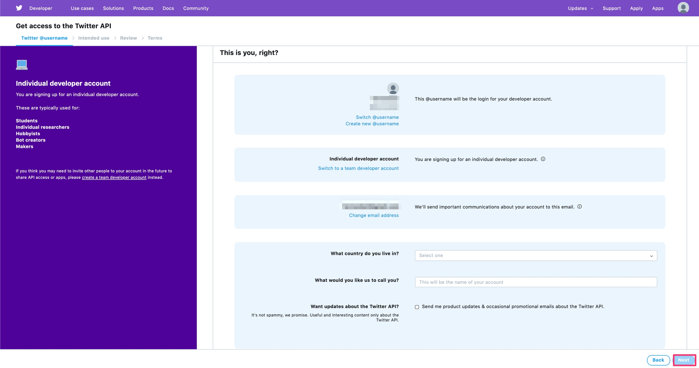Click Switch @username link

[x=377, y=117]
